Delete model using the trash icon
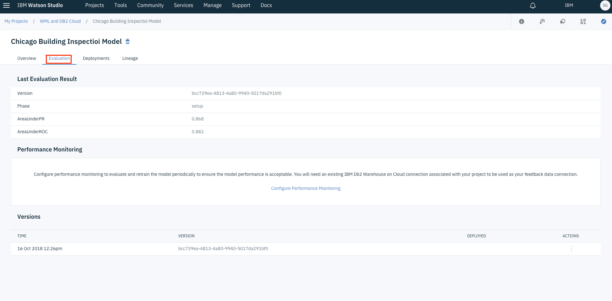The image size is (612, 301). (128, 41)
